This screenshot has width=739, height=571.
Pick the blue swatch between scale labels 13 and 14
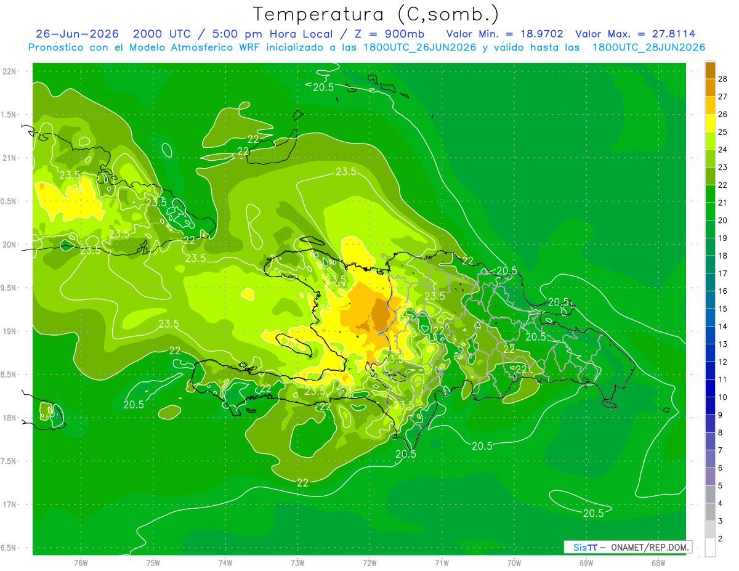710,335
